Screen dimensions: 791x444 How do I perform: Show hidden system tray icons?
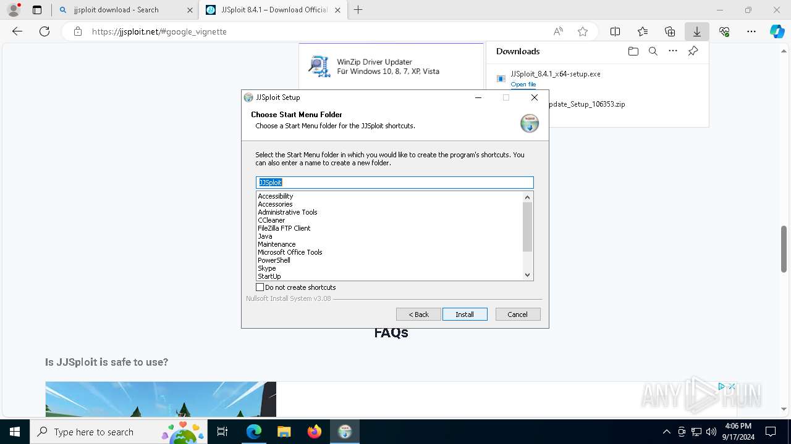[x=666, y=432]
